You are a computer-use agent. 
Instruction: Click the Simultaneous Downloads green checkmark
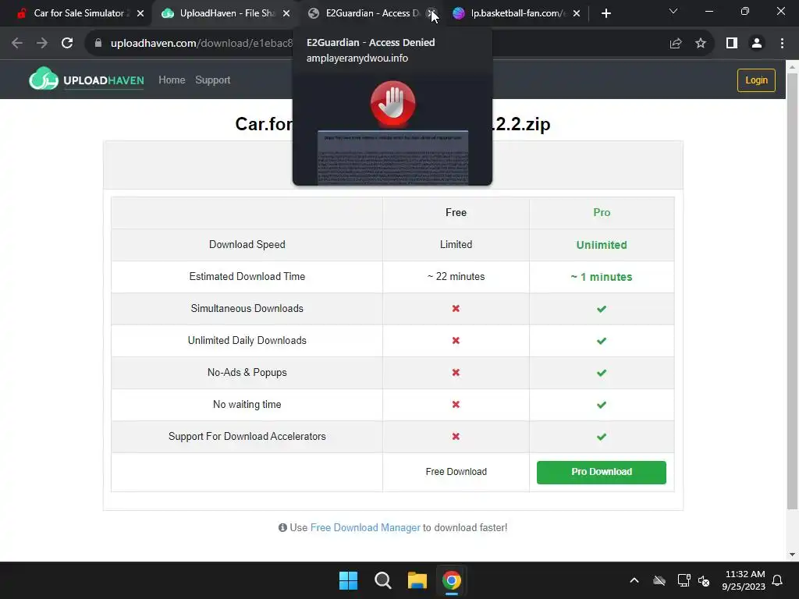[x=602, y=309]
